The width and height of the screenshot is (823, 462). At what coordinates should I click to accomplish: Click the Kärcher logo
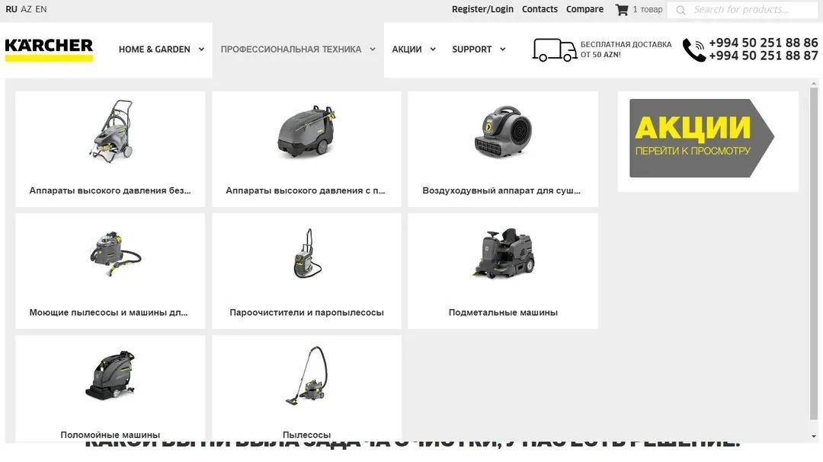click(x=49, y=49)
